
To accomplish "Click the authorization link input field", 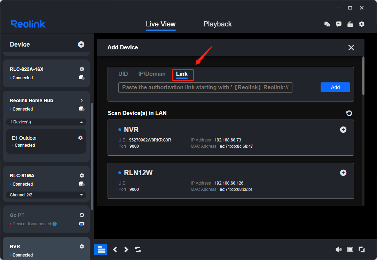I will tap(205, 87).
